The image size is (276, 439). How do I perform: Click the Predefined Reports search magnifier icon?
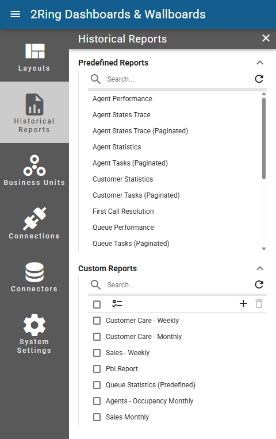pos(95,79)
